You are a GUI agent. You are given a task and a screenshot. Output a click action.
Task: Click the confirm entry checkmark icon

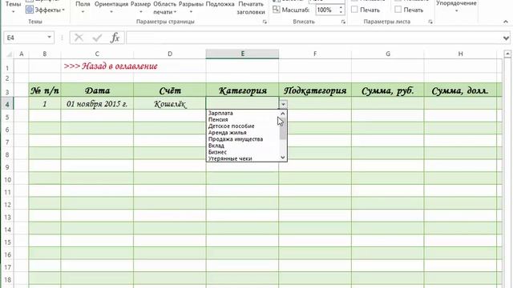(97, 38)
